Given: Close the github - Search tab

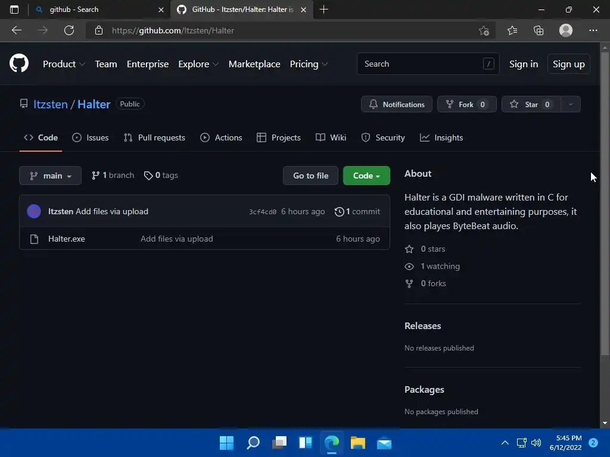Looking at the screenshot, I should point(161,10).
